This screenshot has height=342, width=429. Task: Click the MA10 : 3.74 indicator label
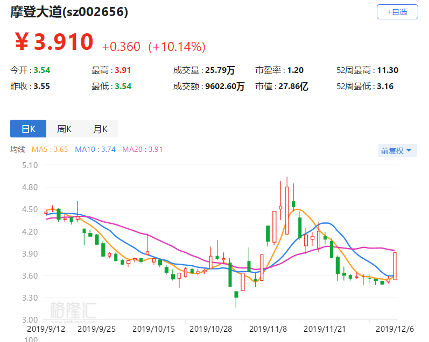pos(95,150)
